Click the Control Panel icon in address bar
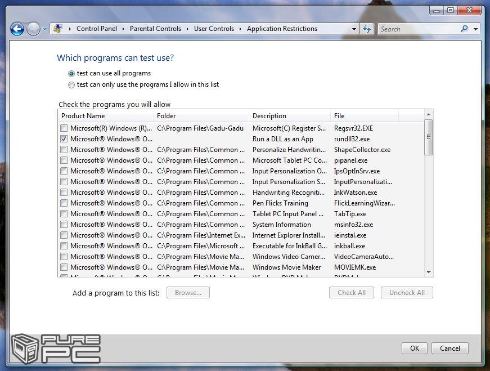Image resolution: width=490 pixels, height=371 pixels. point(57,29)
